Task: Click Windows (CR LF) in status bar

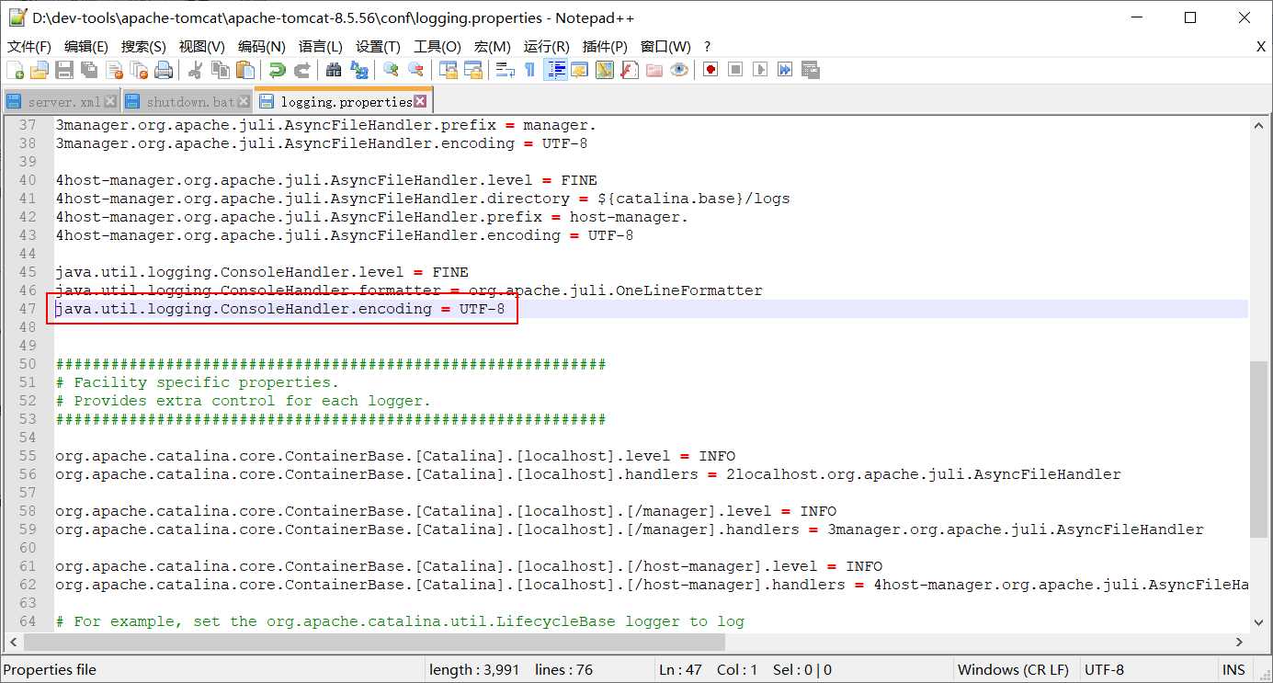Action: (x=1013, y=670)
